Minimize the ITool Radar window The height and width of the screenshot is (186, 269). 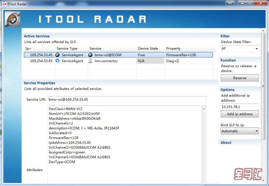click(x=242, y=3)
